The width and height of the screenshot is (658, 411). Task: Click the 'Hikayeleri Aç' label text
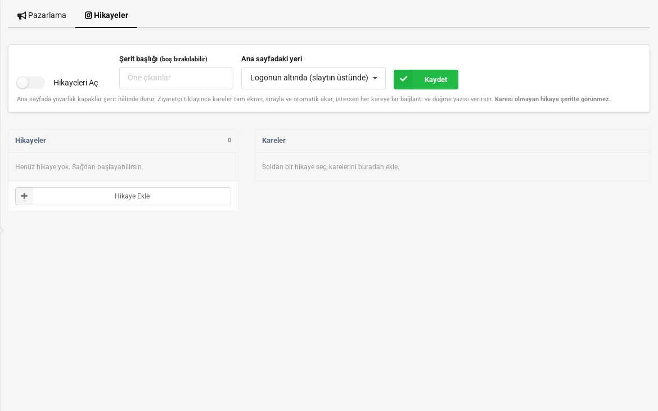pyautogui.click(x=75, y=83)
